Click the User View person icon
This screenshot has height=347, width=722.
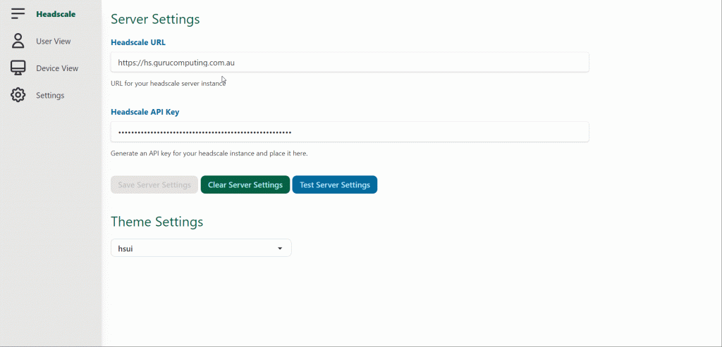(18, 41)
